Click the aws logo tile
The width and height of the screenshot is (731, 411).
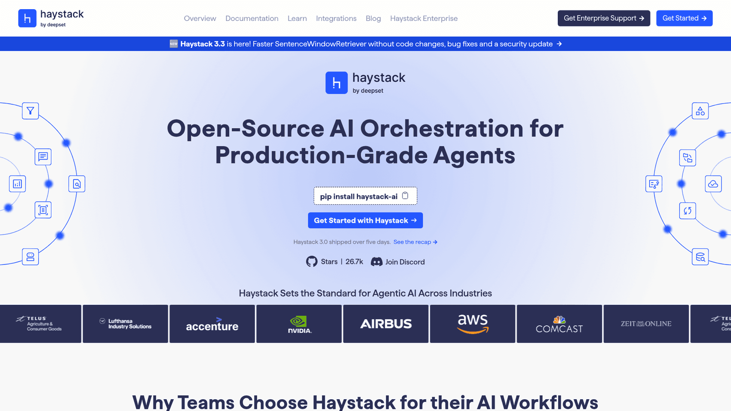click(473, 324)
